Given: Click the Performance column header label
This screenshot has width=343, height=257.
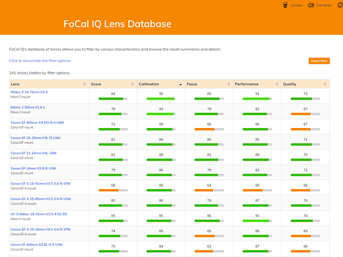Looking at the screenshot, I should pyautogui.click(x=247, y=84).
